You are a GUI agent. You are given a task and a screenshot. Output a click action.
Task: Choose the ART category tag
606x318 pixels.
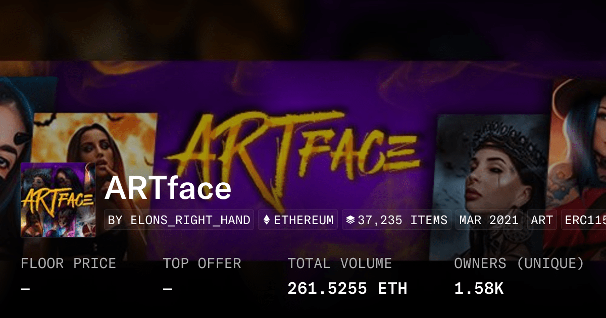[542, 220]
